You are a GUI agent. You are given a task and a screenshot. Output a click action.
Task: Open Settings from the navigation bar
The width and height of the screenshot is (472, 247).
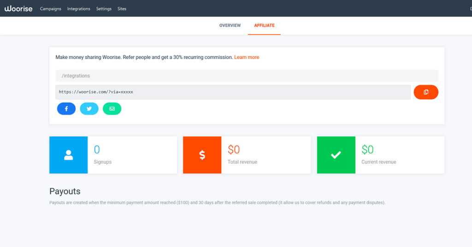point(104,9)
